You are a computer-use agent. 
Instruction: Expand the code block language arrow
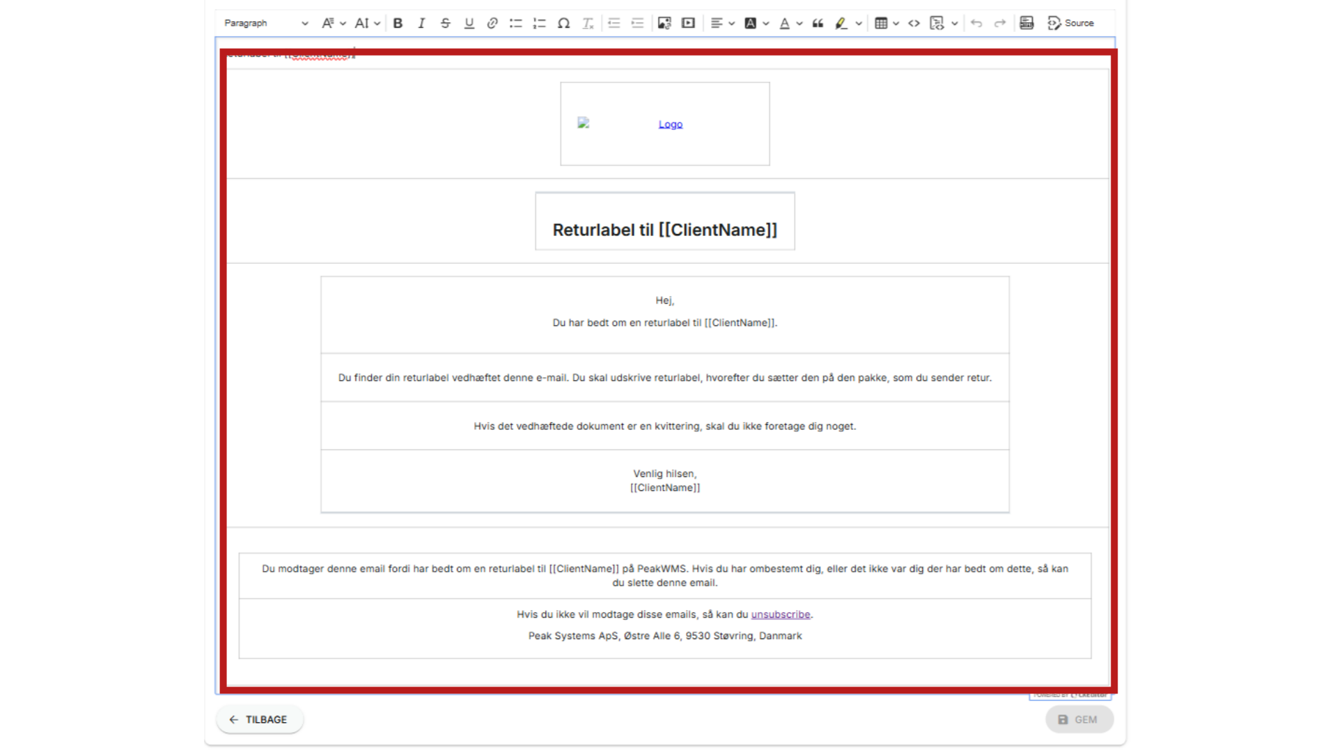[955, 23]
